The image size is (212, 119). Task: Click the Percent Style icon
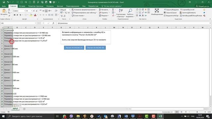66,13
